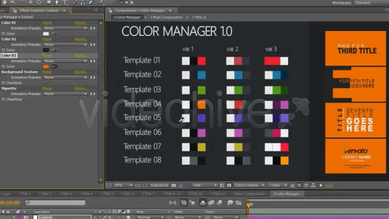The image size is (389, 219).
Task: Open the show channel color icon
Action: (188, 185)
